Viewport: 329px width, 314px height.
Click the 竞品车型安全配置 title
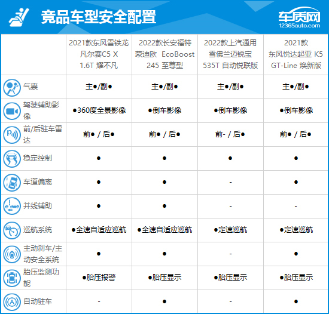pyautogui.click(x=99, y=17)
